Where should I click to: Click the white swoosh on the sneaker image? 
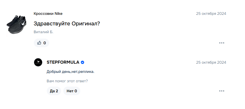[x=23, y=23]
